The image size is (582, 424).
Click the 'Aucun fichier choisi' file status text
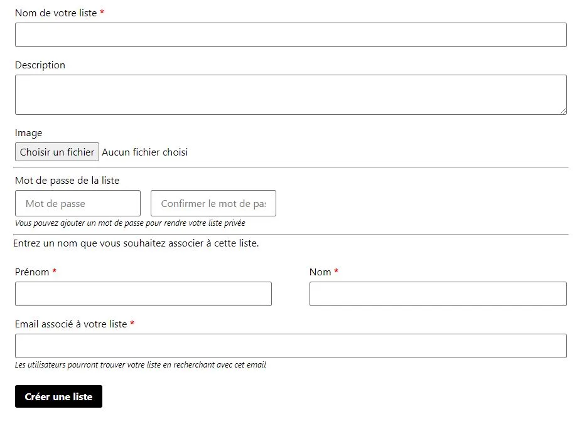point(144,152)
